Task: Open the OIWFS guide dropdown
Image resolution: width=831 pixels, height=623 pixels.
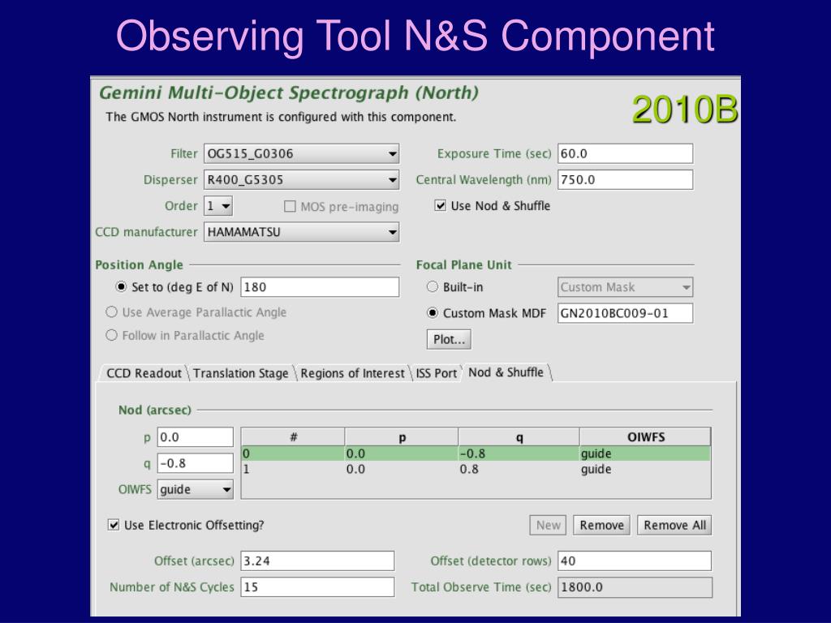Action: click(x=195, y=489)
